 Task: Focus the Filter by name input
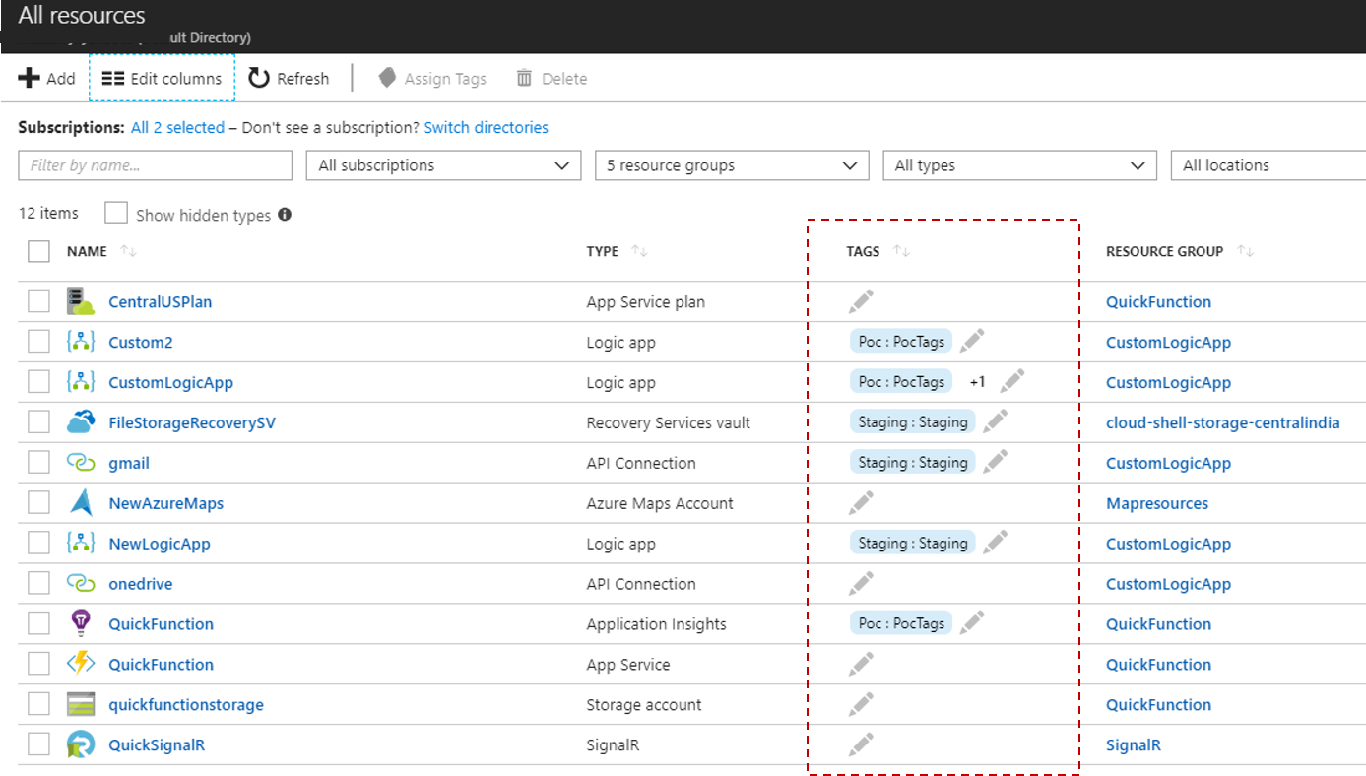155,165
